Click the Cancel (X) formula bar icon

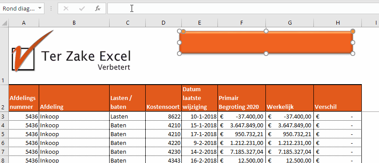click(x=66, y=9)
